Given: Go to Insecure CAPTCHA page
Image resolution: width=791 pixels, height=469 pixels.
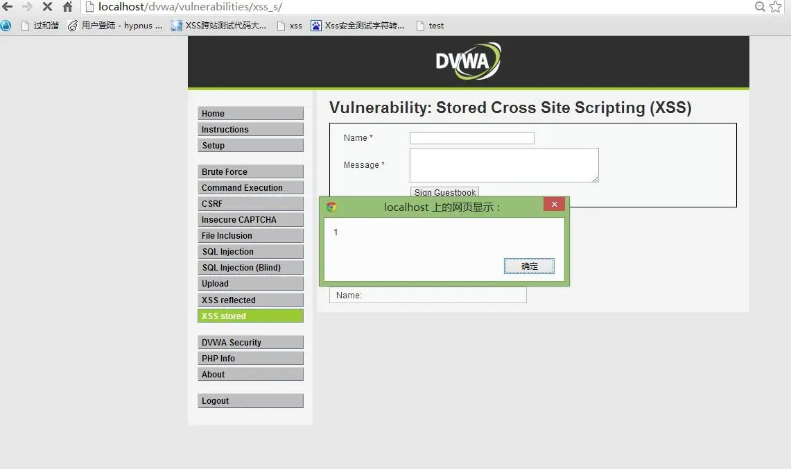Looking at the screenshot, I should (250, 220).
